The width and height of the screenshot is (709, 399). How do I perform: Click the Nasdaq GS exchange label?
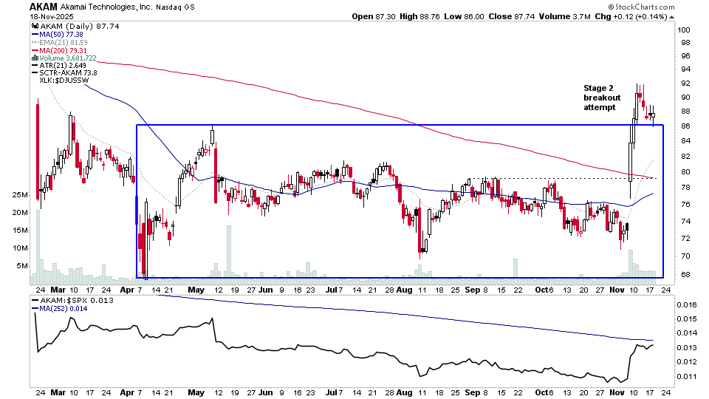coord(176,7)
